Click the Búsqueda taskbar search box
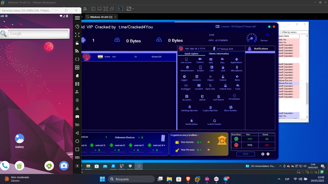328x184 pixels. (131, 179)
